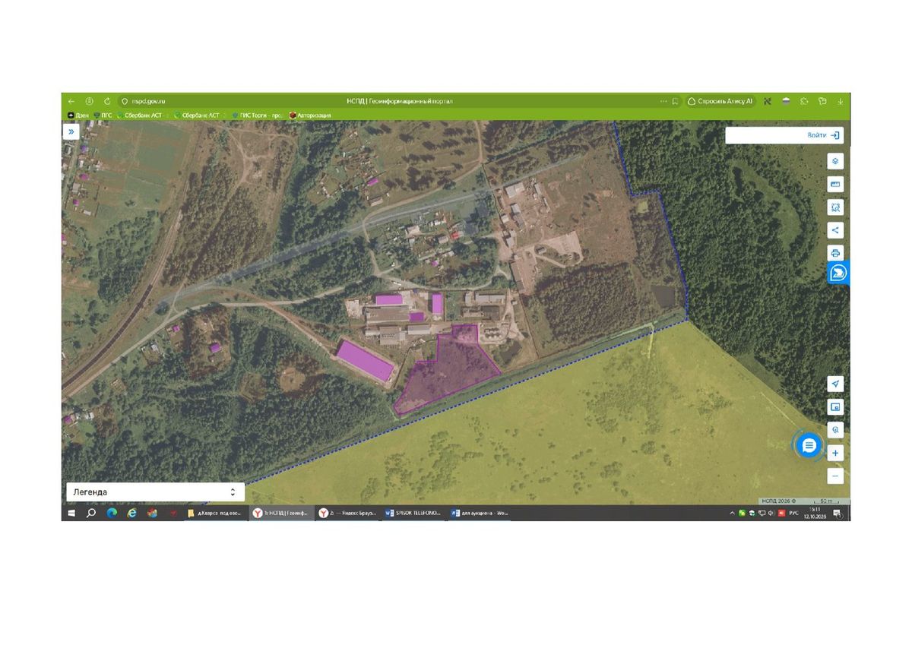Open the blue side assistant tab
Viewport: 912px width, 645px height.
838,273
